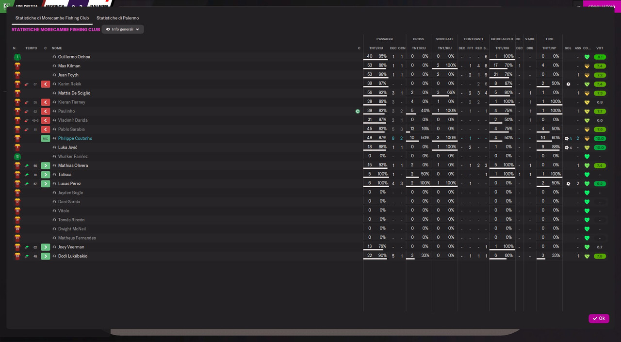Click the 9.2 rating badge for Lucas Pérez
Image resolution: width=621 pixels, height=342 pixels.
(x=600, y=184)
